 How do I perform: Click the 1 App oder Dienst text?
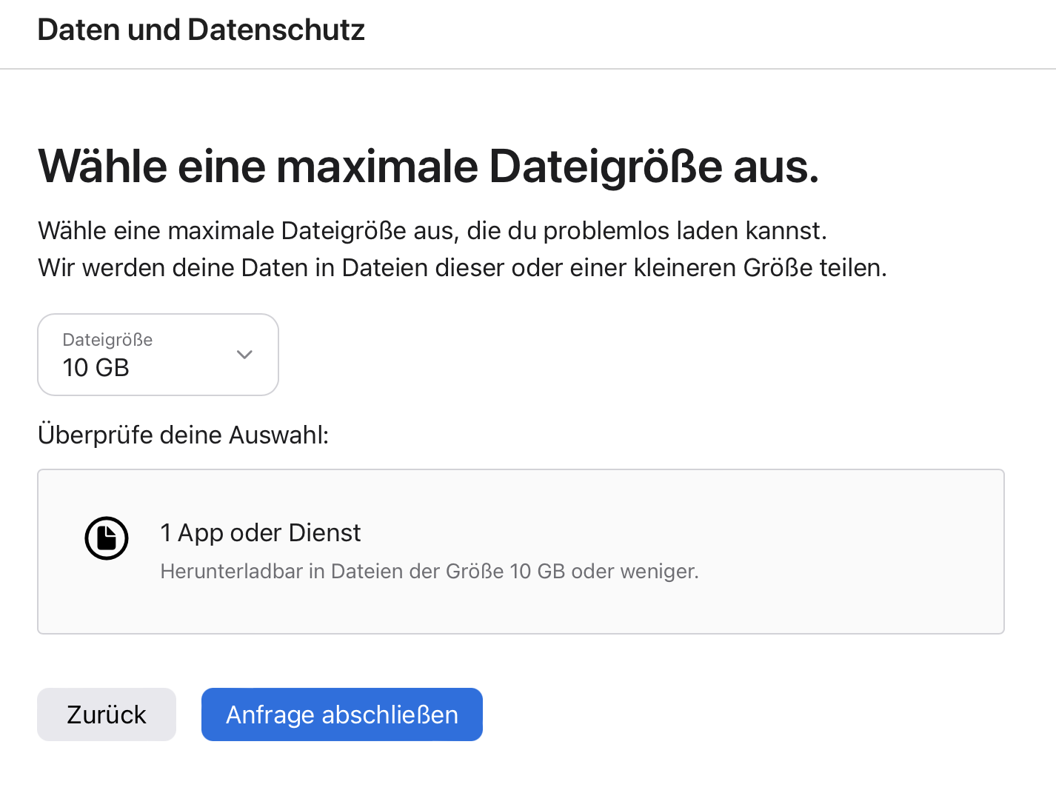[261, 533]
